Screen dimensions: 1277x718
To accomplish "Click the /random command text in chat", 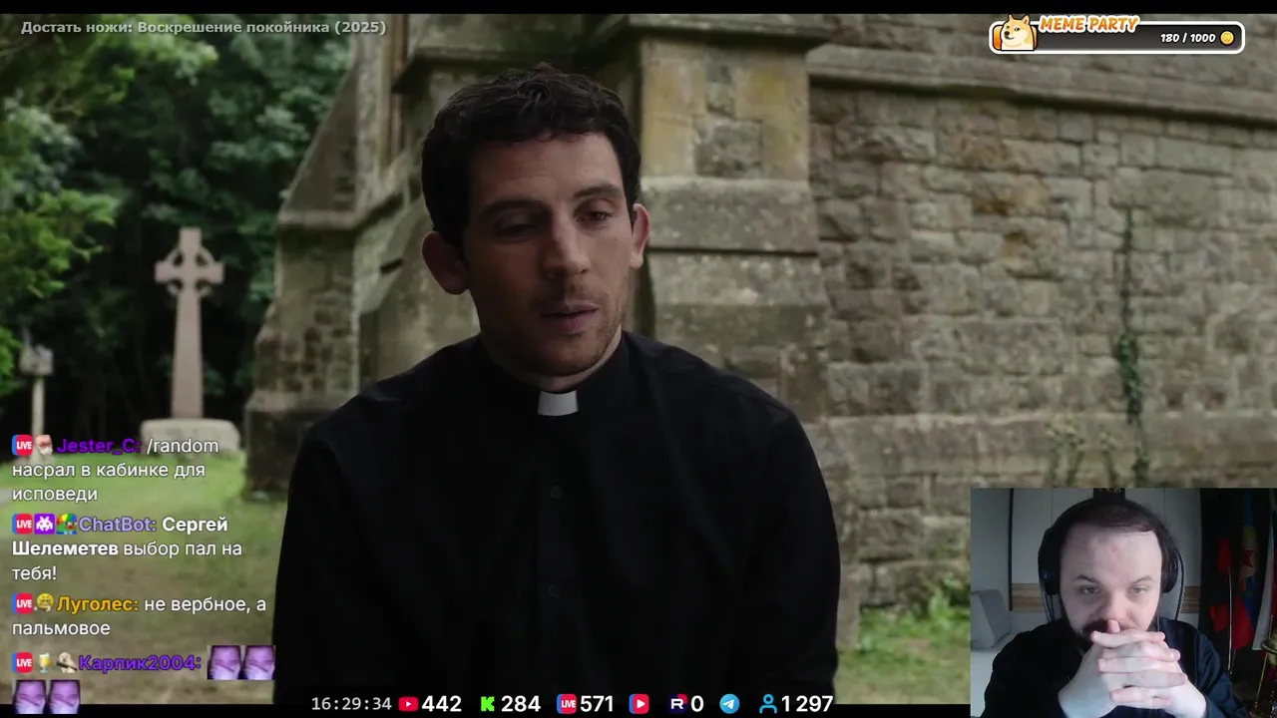I will tap(183, 446).
